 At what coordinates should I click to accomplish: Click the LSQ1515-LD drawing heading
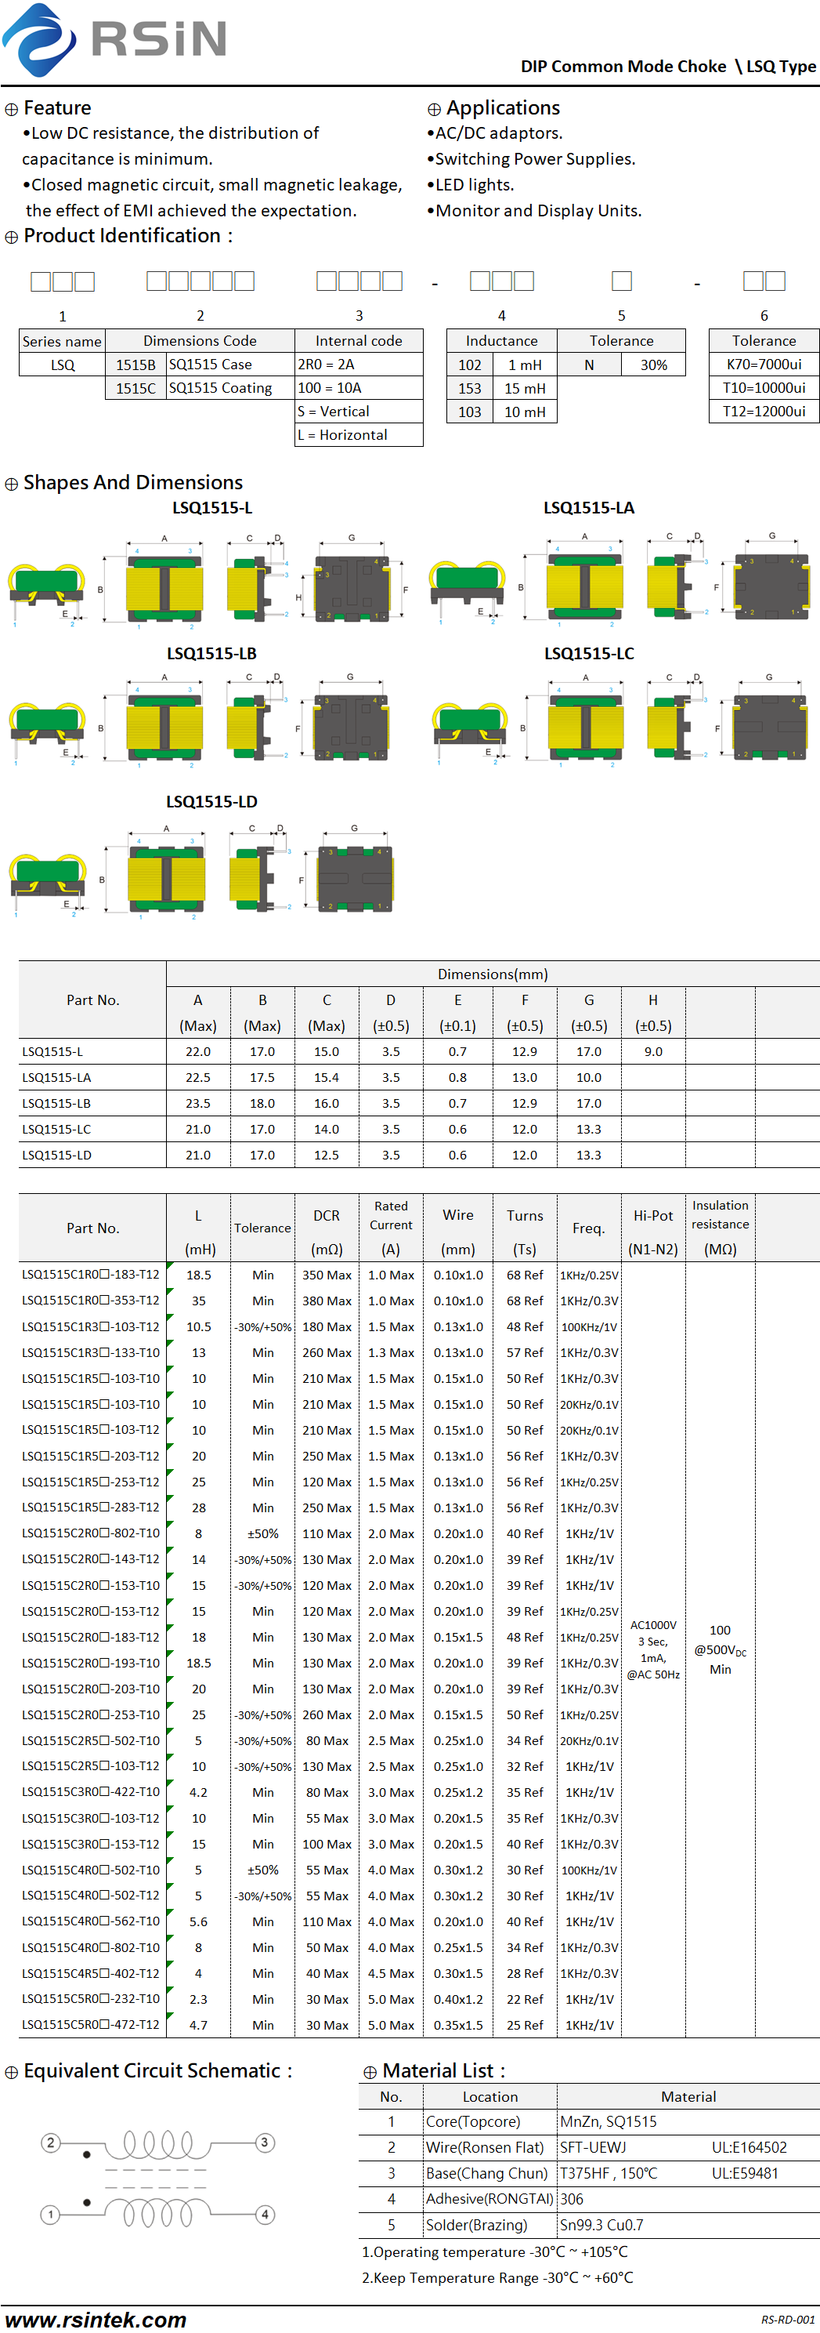[x=211, y=801]
